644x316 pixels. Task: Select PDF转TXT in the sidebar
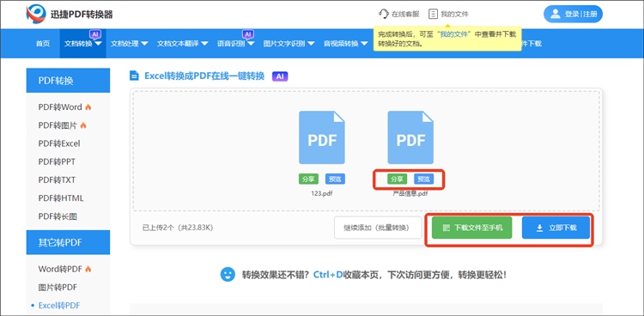57,180
